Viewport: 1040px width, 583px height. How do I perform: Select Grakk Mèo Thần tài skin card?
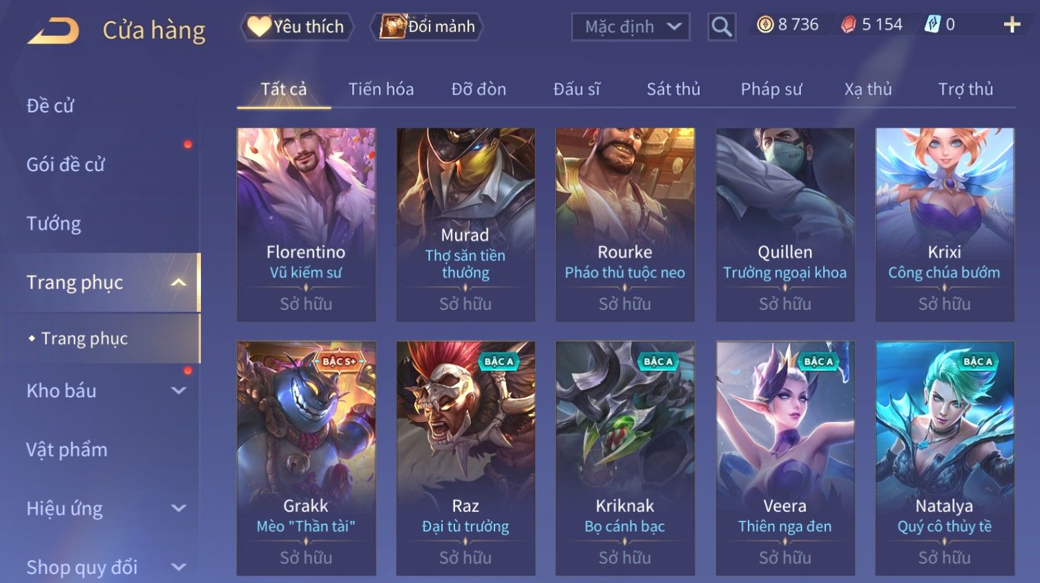307,458
